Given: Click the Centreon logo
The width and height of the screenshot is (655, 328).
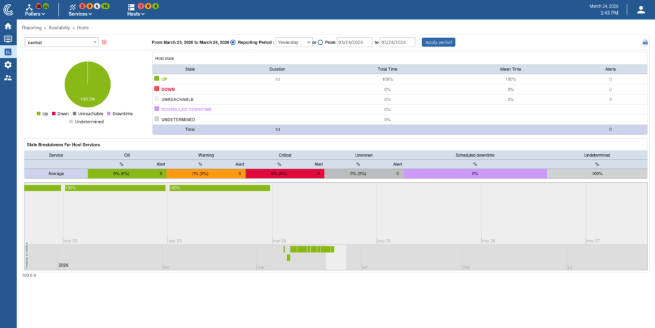Looking at the screenshot, I should 8,9.
